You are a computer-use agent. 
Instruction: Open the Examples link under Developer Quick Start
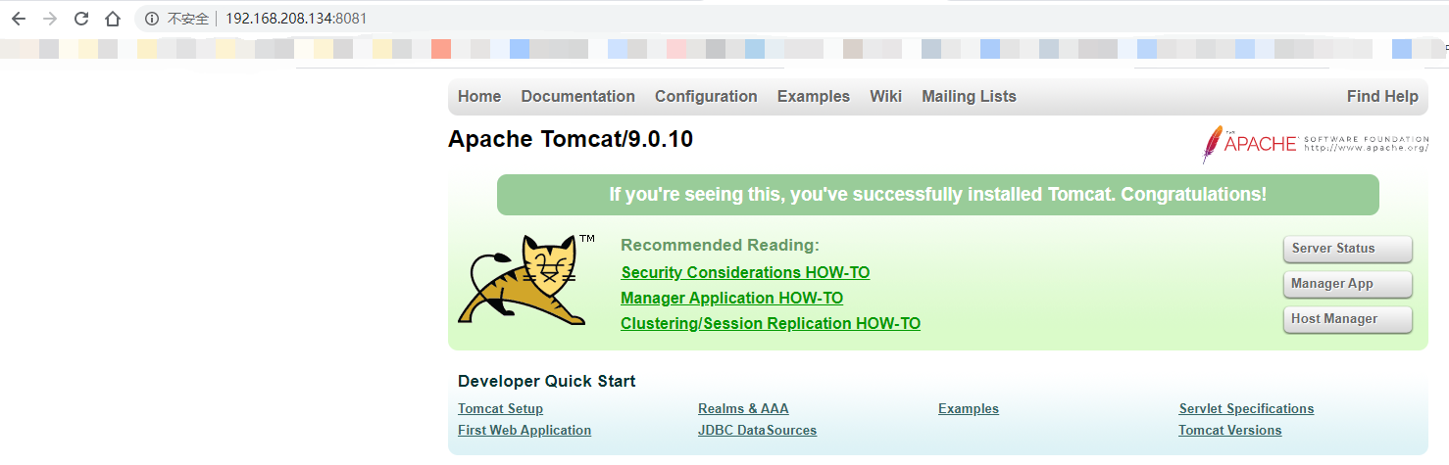click(x=969, y=408)
